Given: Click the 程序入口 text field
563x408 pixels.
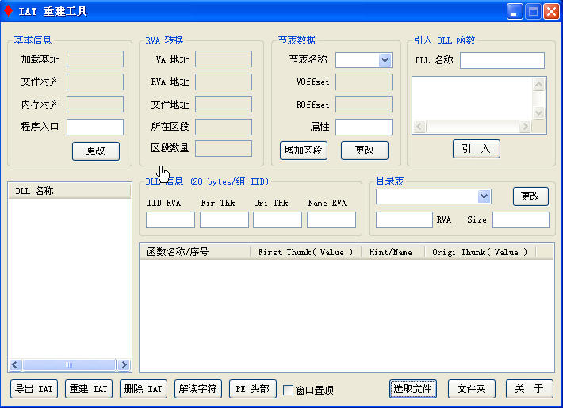Looking at the screenshot, I should [x=95, y=127].
